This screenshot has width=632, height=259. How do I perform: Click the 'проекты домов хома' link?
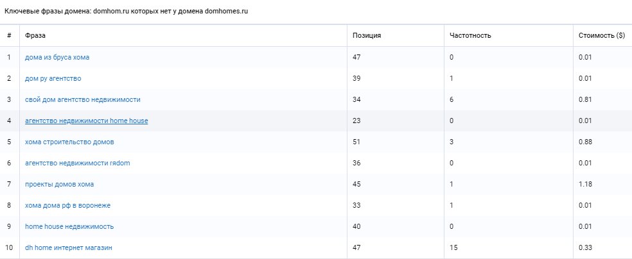[60, 184]
